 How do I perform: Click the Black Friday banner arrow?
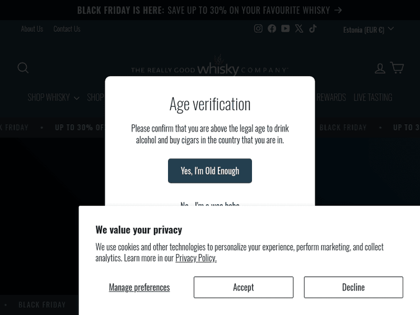pos(338,10)
